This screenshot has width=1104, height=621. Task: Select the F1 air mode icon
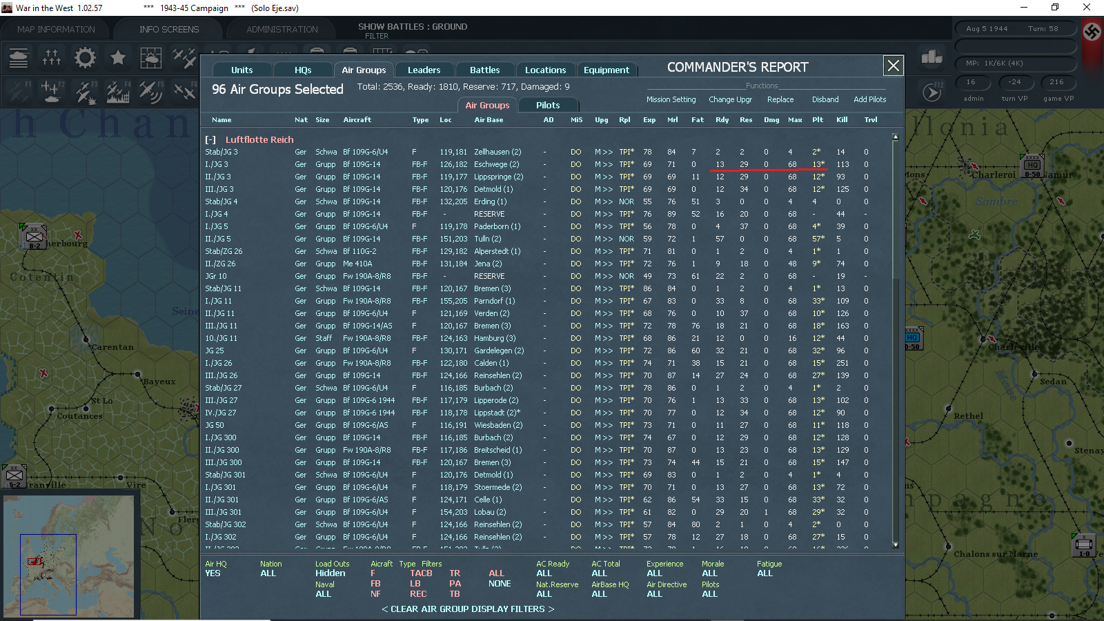click(19, 91)
